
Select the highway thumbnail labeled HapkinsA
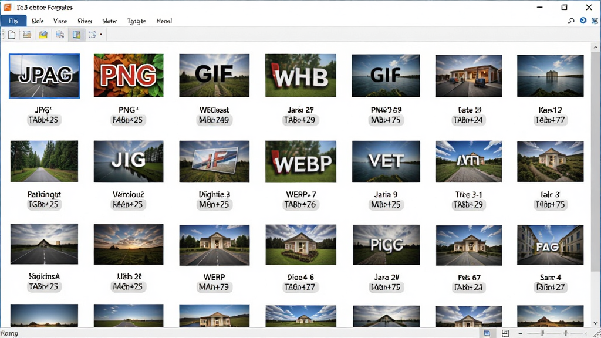pyautogui.click(x=44, y=244)
